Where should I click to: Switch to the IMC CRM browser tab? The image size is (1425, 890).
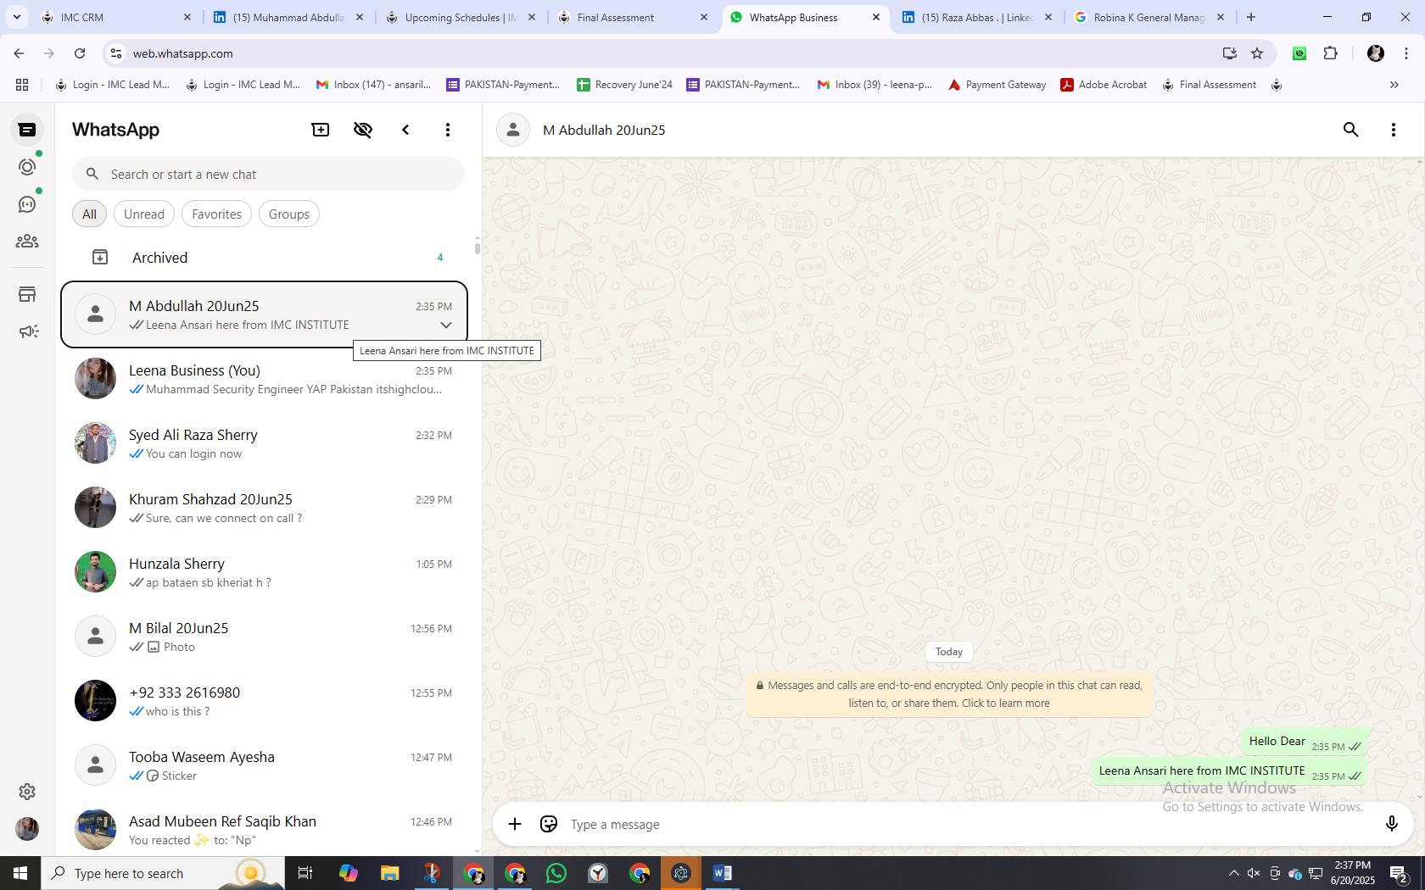pyautogui.click(x=117, y=17)
